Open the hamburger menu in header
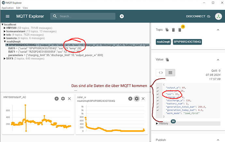The image size is (225, 142). point(7,16)
